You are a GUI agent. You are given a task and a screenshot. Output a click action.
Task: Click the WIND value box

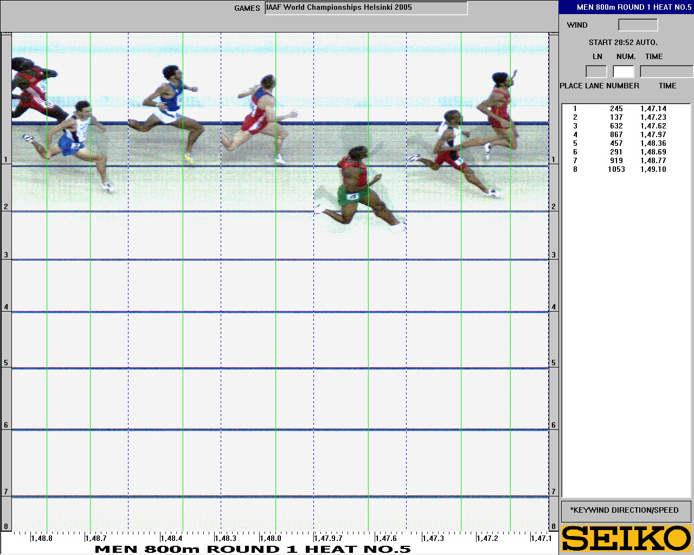[638, 25]
